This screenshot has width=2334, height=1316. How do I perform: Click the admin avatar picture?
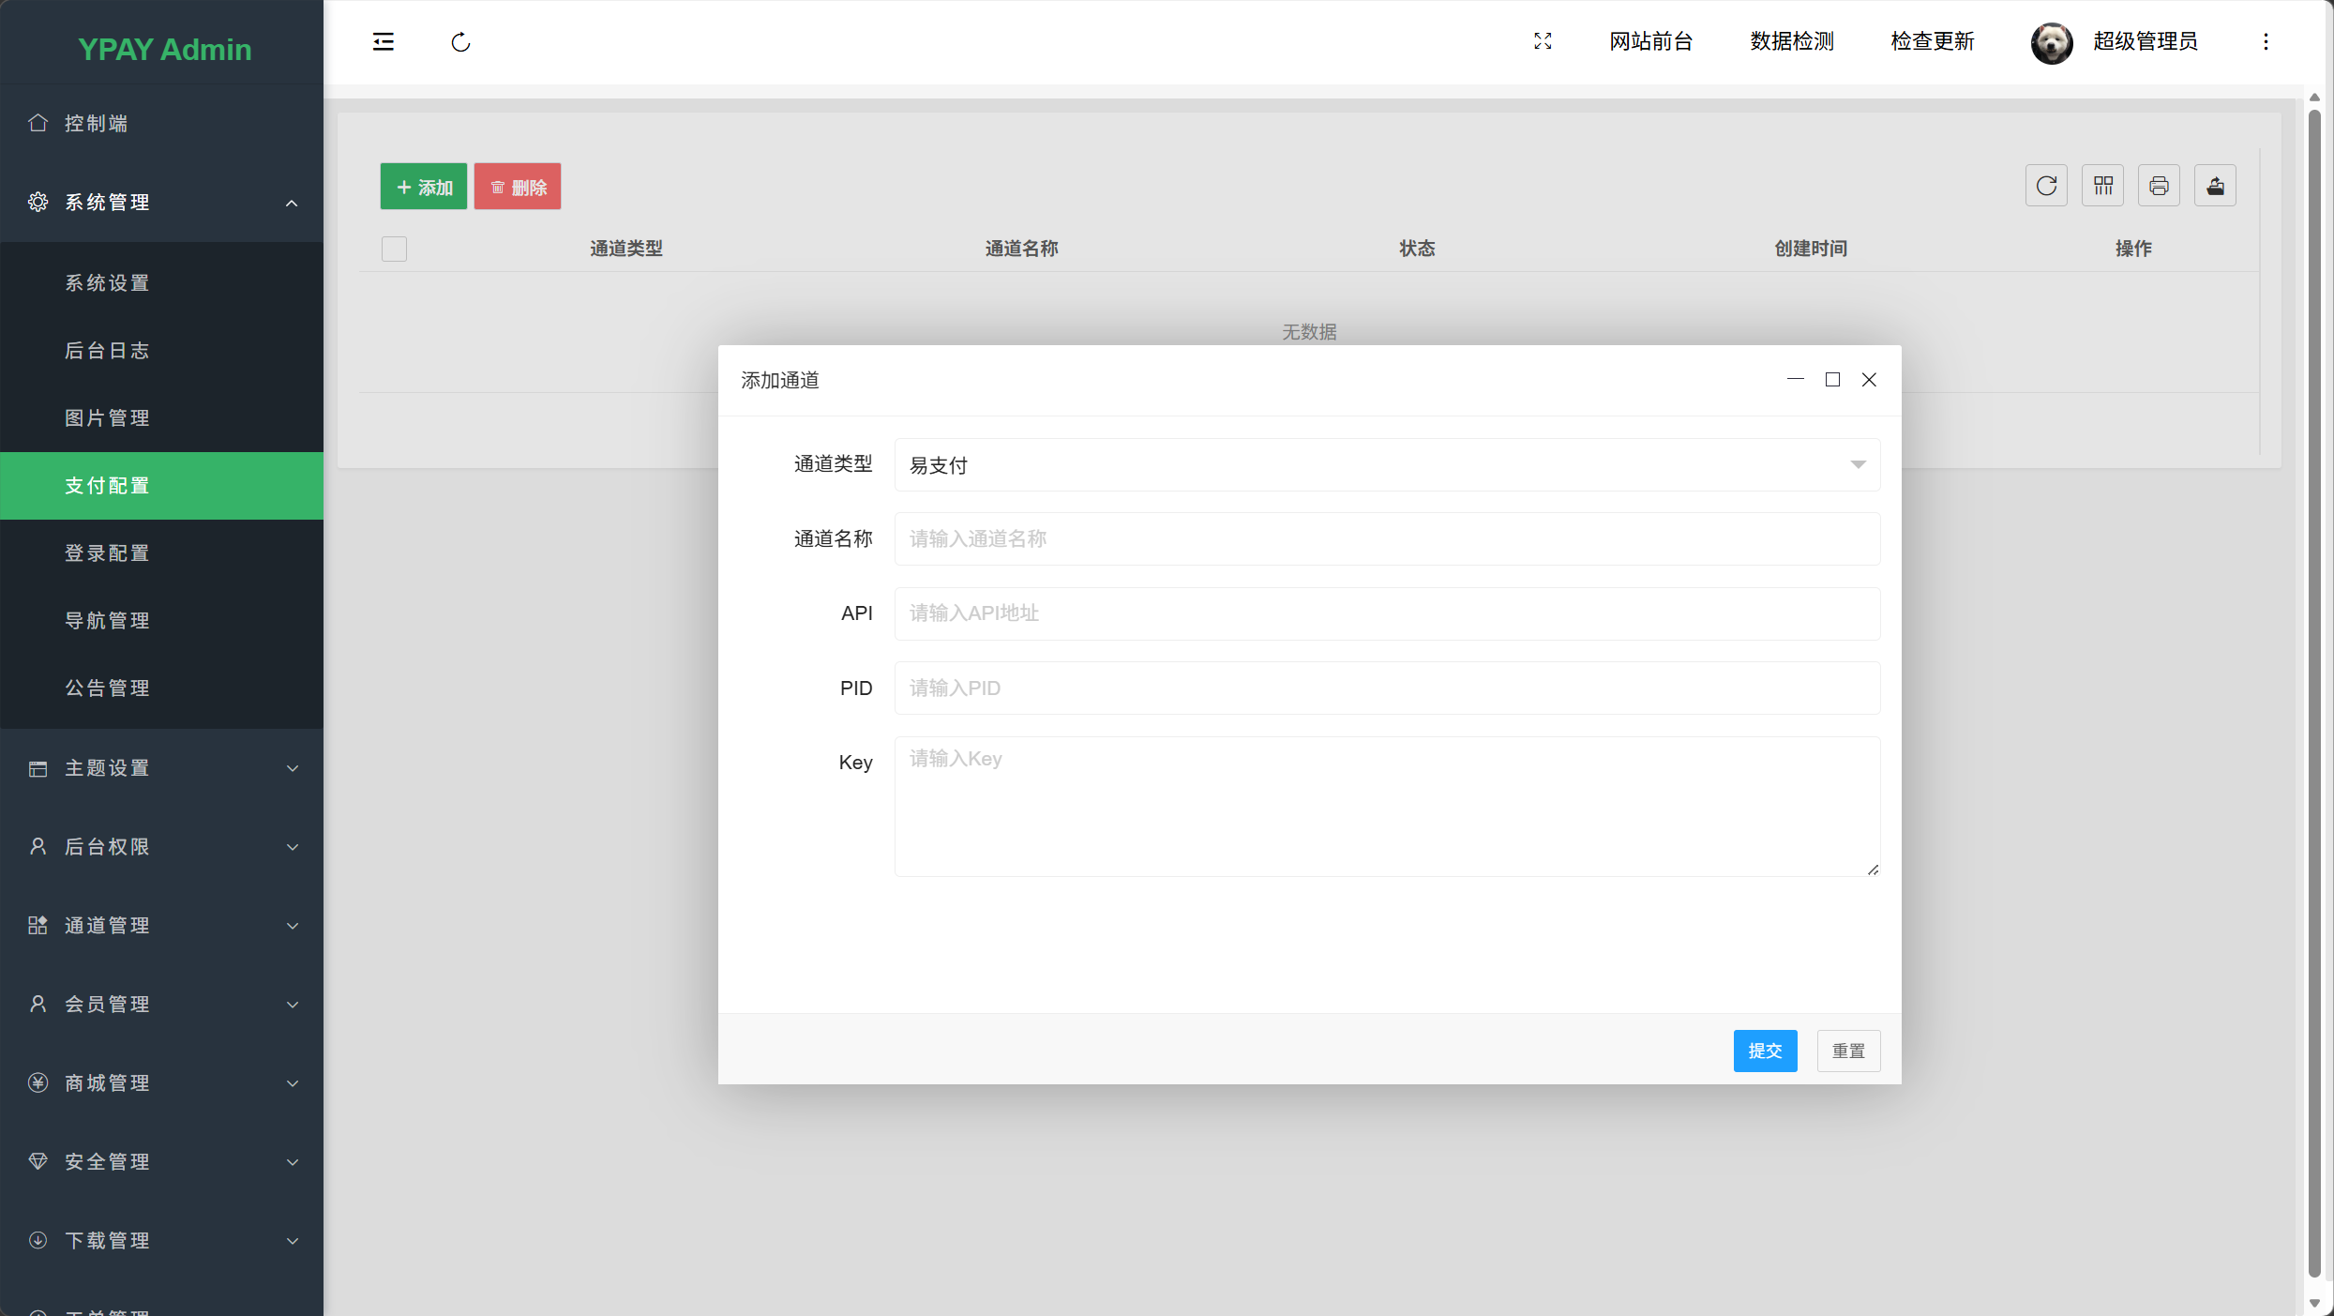(2051, 42)
